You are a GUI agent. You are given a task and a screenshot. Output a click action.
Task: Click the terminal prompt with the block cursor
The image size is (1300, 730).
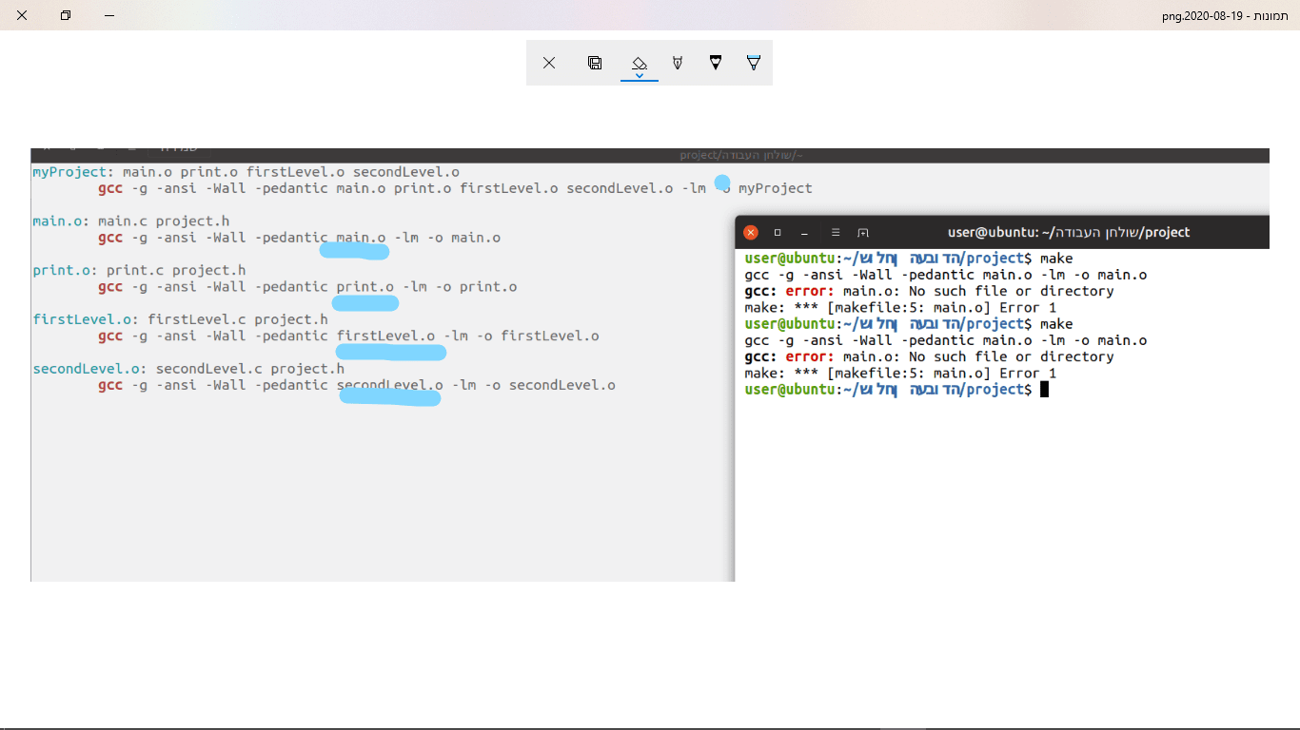tap(896, 390)
